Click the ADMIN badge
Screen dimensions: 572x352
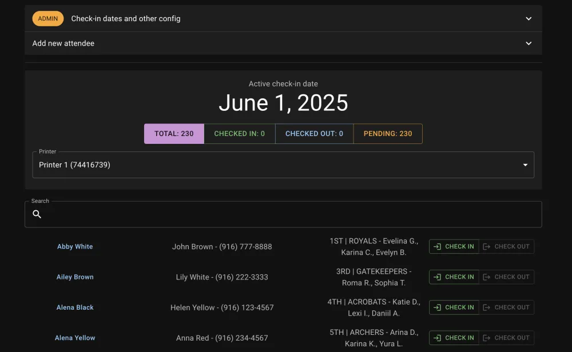tap(48, 19)
